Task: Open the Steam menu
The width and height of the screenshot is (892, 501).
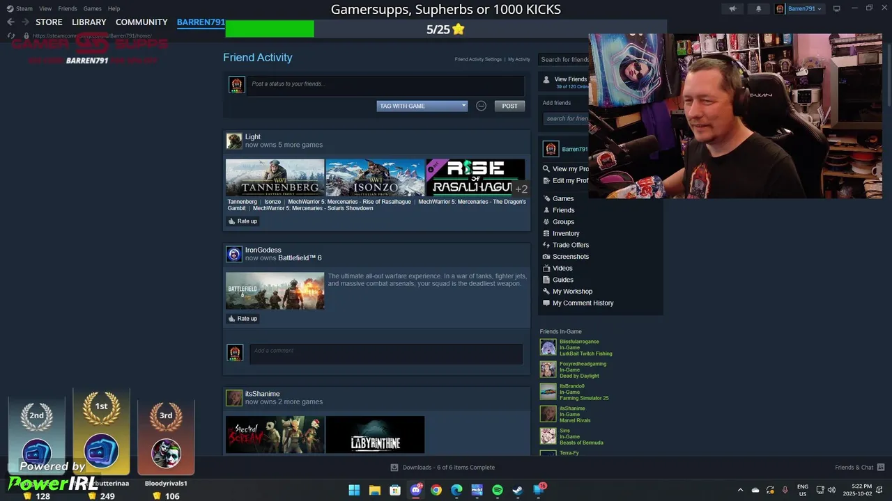Action: pos(20,8)
